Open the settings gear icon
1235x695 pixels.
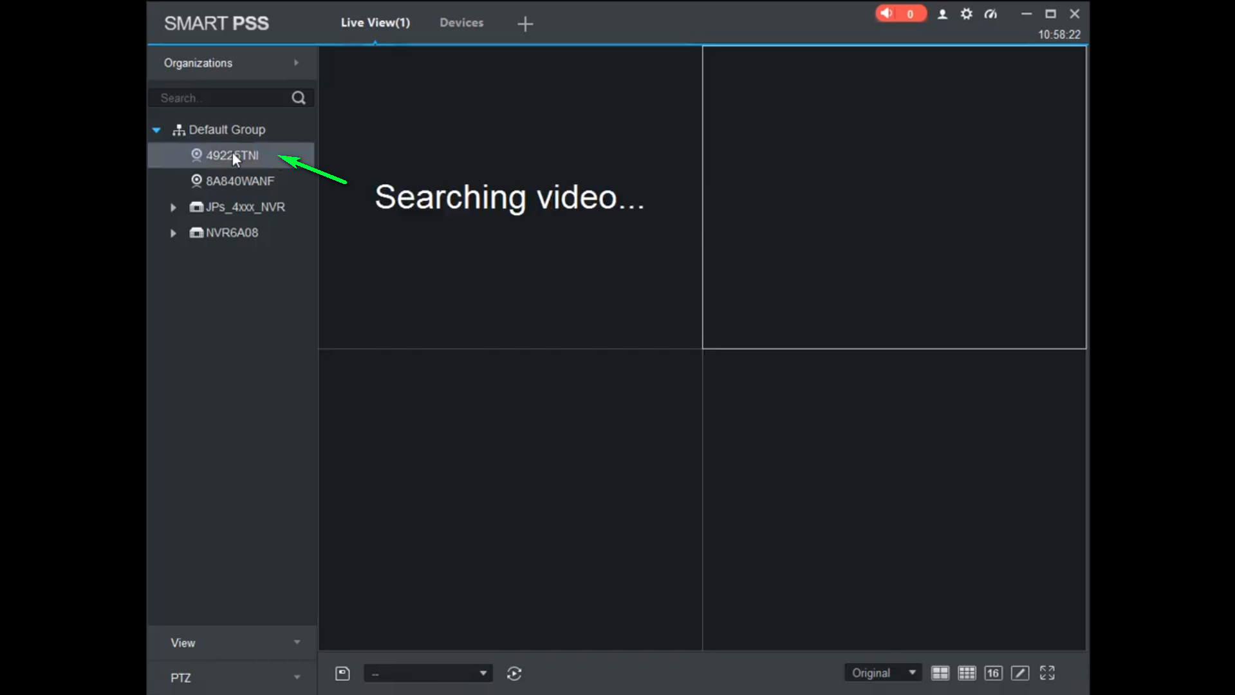966,14
